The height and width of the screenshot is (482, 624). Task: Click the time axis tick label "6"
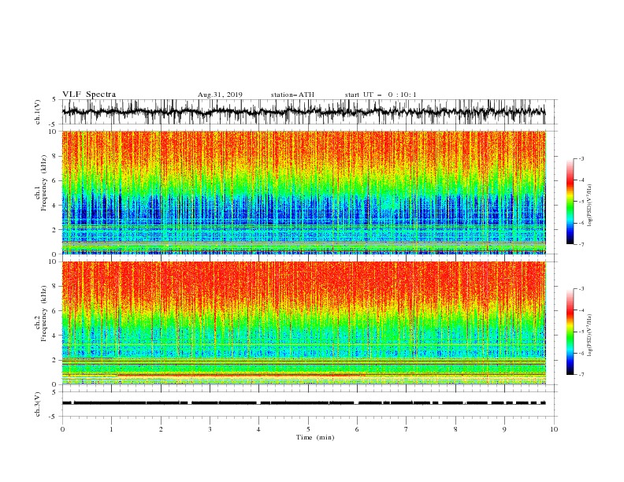click(x=357, y=429)
